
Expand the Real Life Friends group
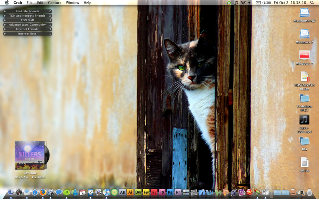point(5,11)
